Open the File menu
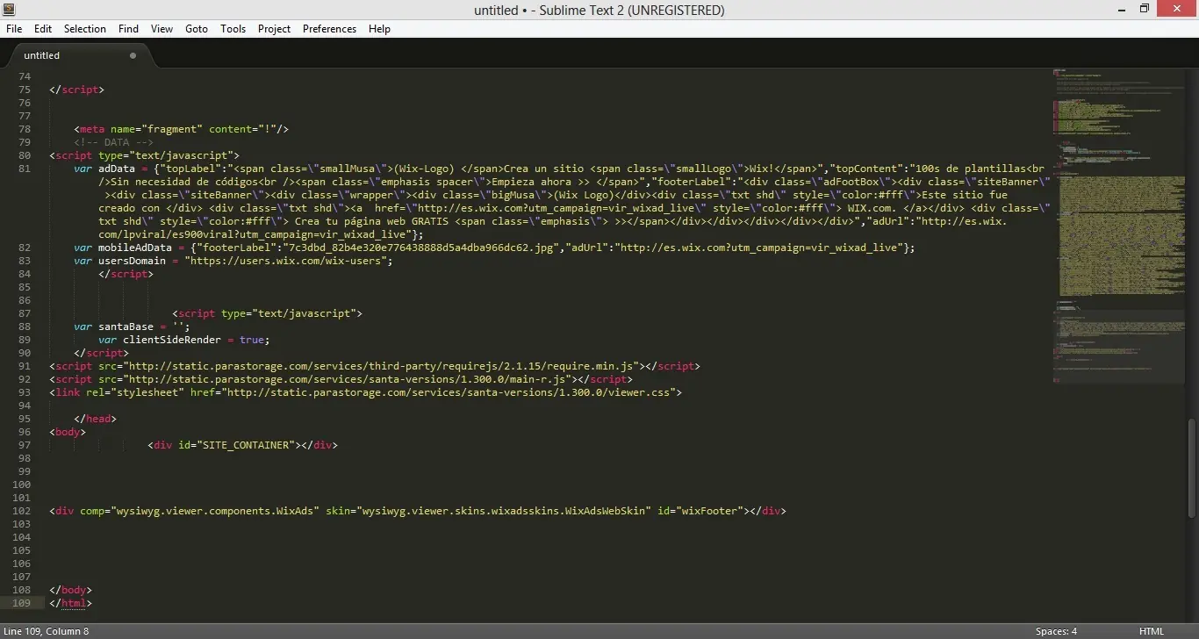1199x639 pixels. point(14,29)
